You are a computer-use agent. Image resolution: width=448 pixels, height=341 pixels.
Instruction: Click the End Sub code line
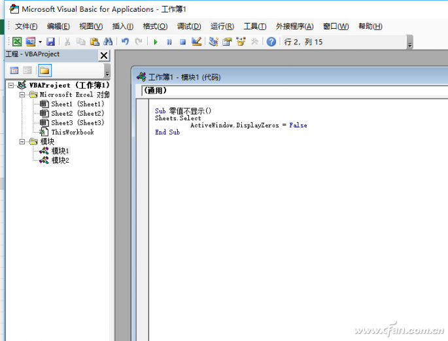[167, 132]
